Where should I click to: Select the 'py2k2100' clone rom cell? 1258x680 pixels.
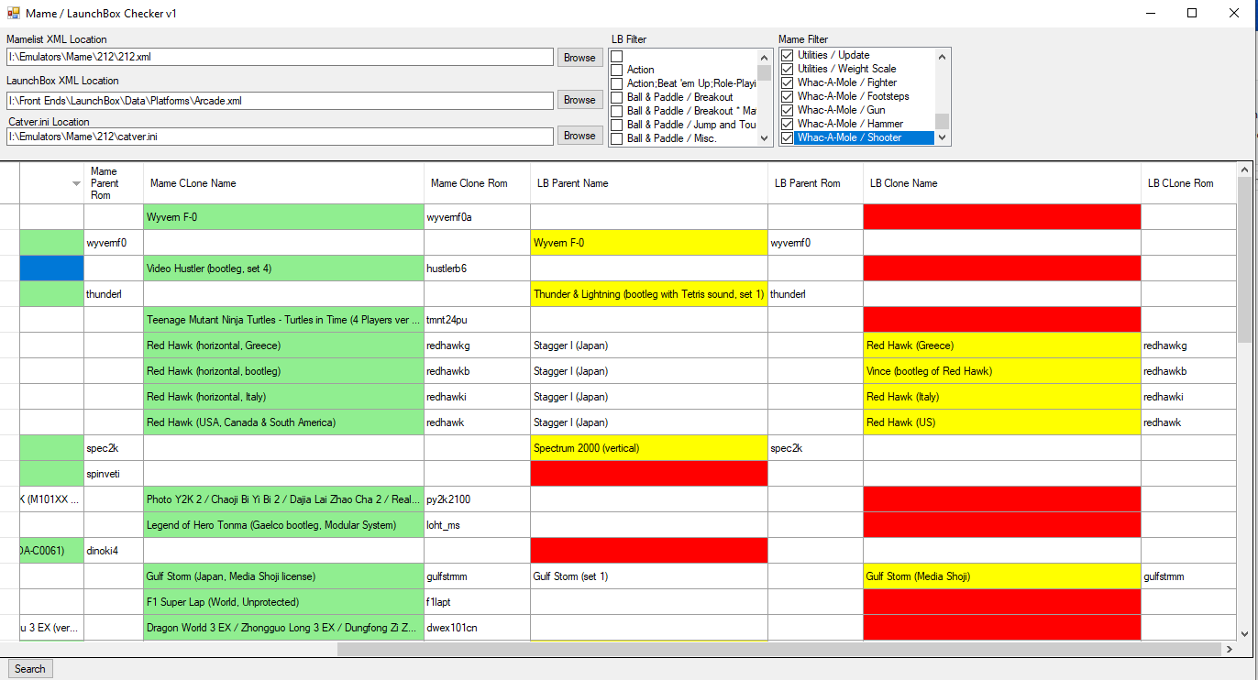tap(477, 499)
